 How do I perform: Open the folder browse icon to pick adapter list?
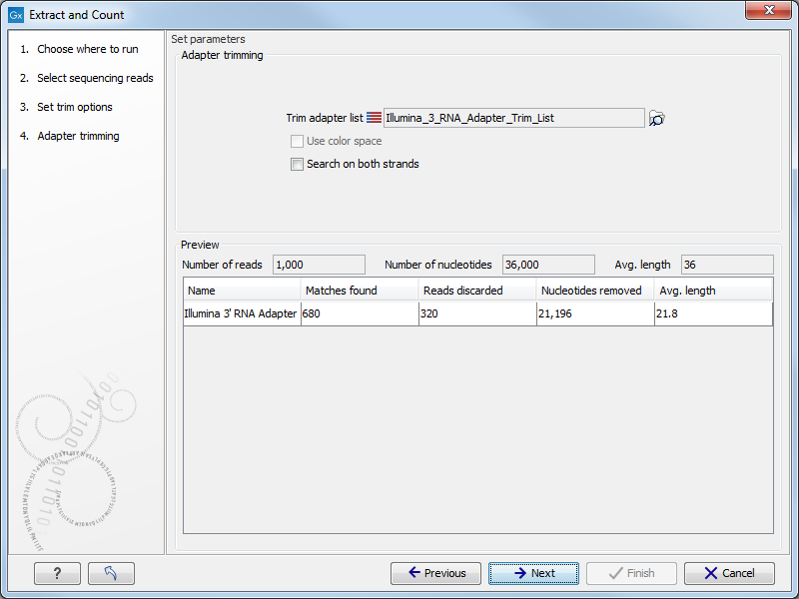click(657, 117)
